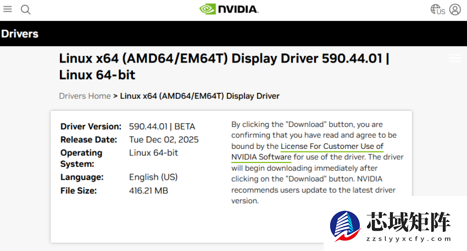Select driver version value 590.44.01 | BETA
Viewport: 467px width, 251px height.
pos(162,126)
